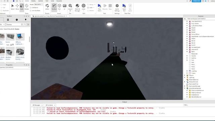Select MaterialService in Explorer
Screen dimensions: 215x121
[193, 80]
